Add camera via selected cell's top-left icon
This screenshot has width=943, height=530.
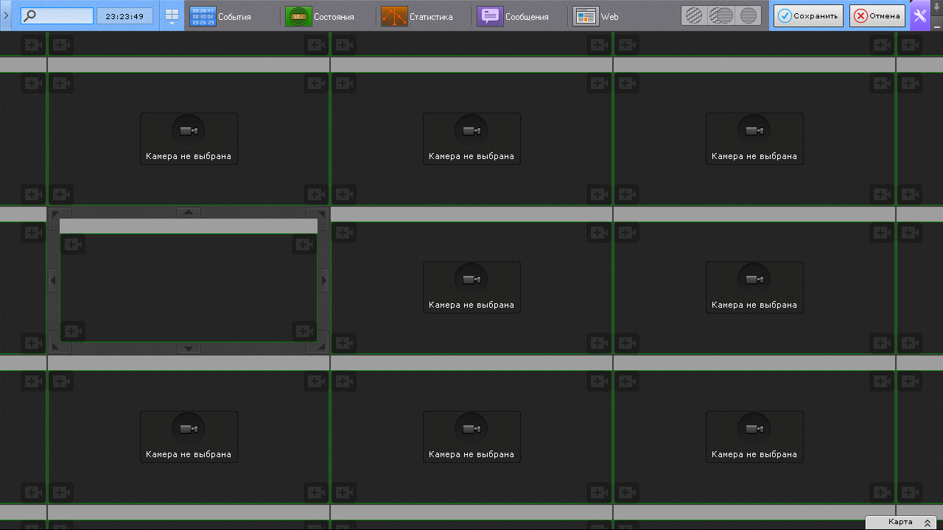coord(73,245)
